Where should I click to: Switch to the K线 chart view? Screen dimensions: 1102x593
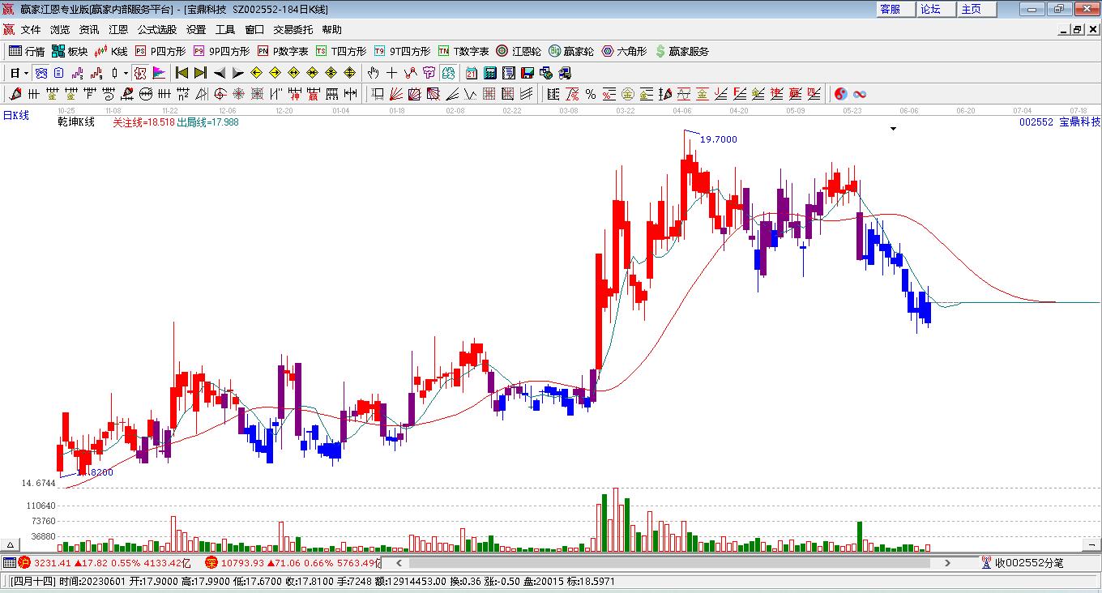click(111, 51)
